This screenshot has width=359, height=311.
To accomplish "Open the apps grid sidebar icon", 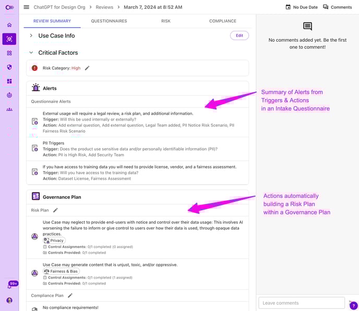I will tap(9, 53).
